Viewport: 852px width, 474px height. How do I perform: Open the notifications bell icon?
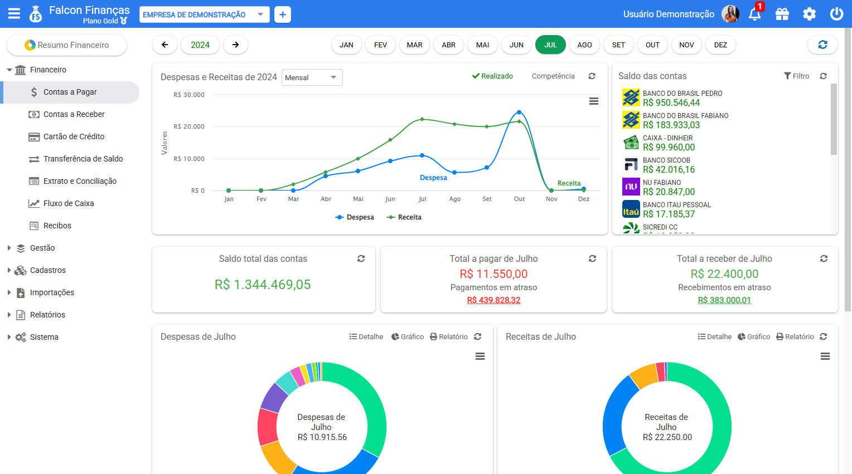tap(754, 14)
